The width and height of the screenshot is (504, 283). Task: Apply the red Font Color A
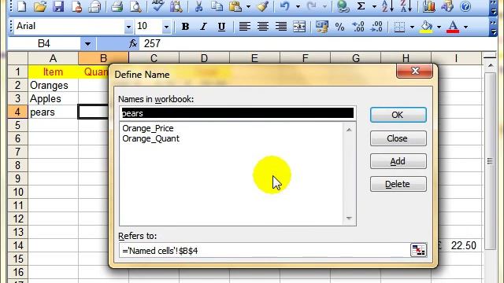(453, 27)
